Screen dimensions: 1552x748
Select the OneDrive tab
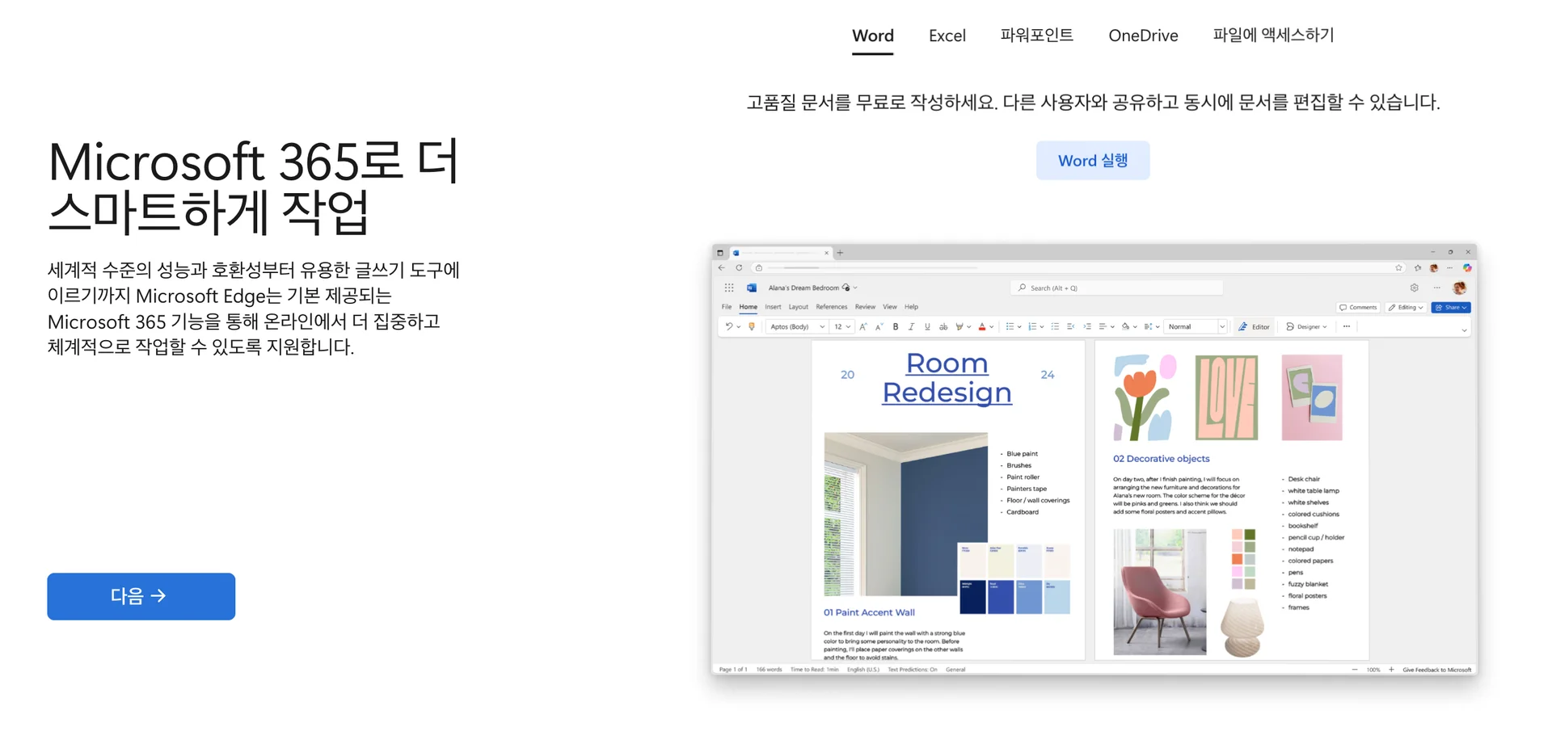1143,36
